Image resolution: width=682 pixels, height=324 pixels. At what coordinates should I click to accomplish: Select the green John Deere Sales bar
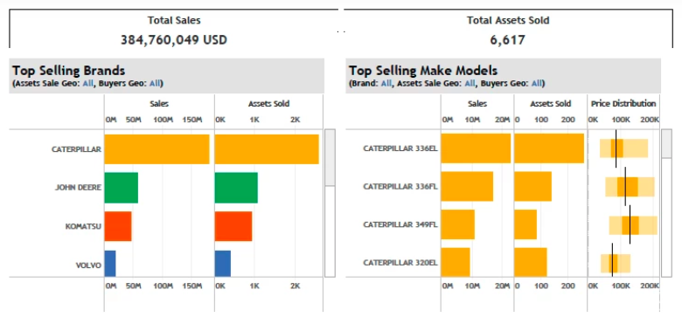[121, 188]
